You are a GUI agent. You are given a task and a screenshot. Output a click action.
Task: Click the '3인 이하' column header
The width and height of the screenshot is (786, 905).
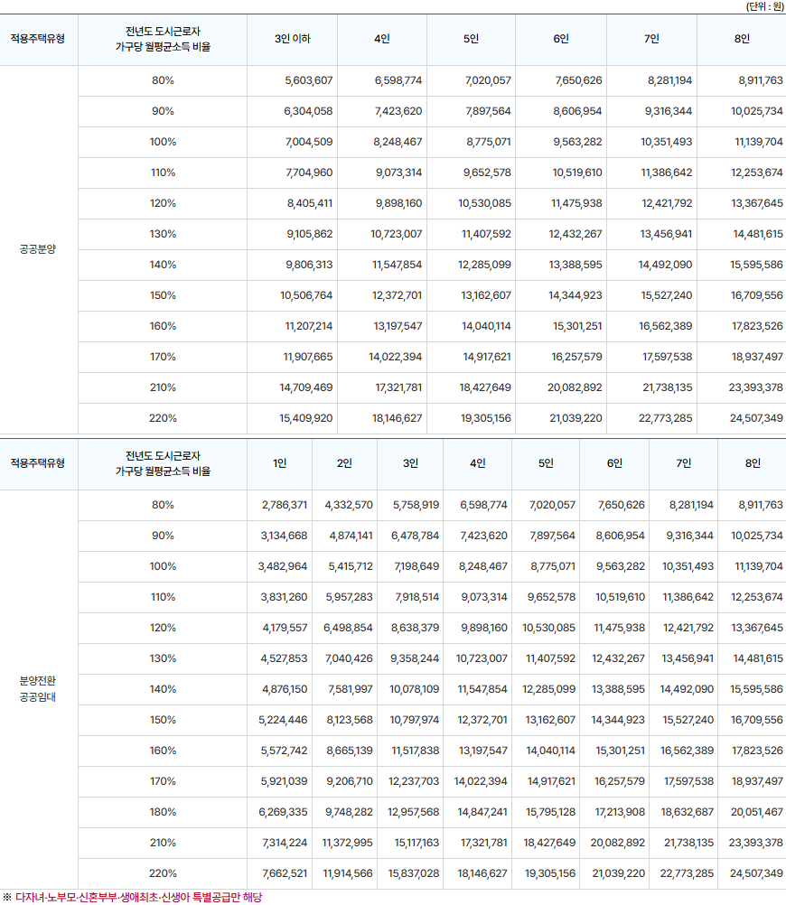pos(292,40)
